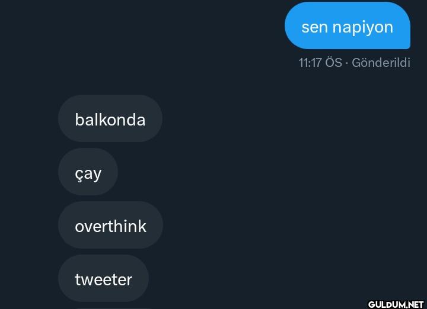Click the "overthink" text inside its bubble
The width and height of the screenshot is (427, 309).
click(110, 226)
